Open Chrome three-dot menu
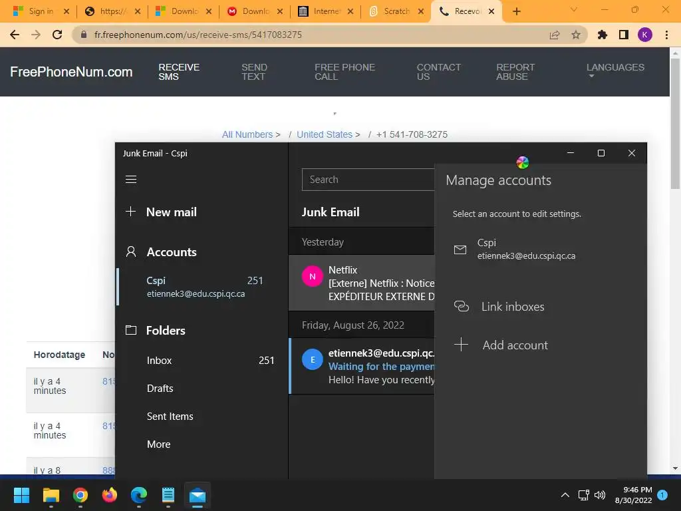The height and width of the screenshot is (511, 681). (x=666, y=35)
